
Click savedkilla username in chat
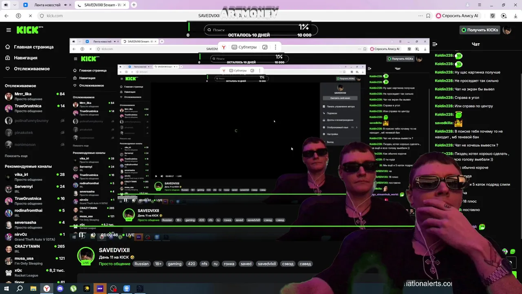click(x=444, y=123)
